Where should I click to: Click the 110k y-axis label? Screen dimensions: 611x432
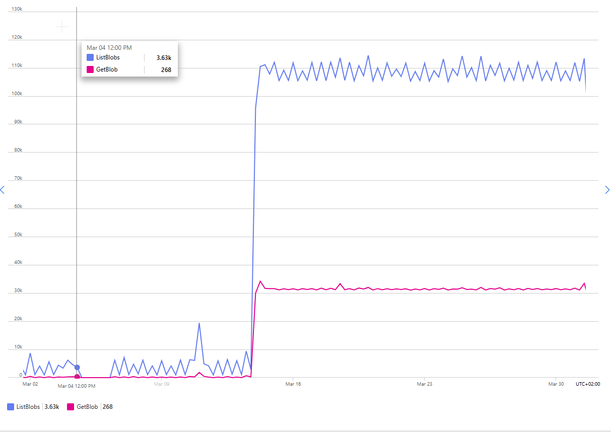point(17,65)
